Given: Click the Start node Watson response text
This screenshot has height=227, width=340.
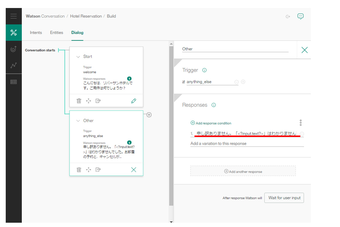Looking at the screenshot, I should (x=108, y=85).
